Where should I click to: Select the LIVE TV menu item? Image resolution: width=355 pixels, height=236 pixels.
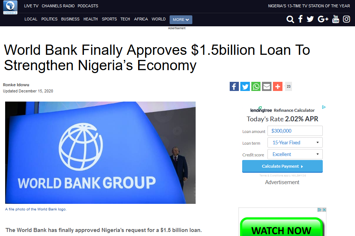tap(31, 6)
